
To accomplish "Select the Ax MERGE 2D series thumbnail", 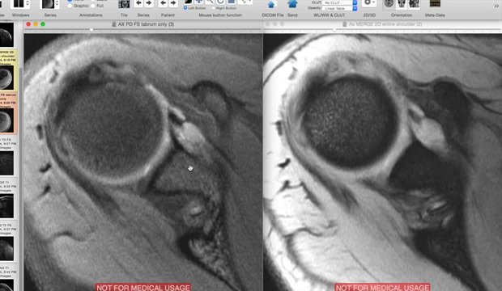I will tap(6, 78).
